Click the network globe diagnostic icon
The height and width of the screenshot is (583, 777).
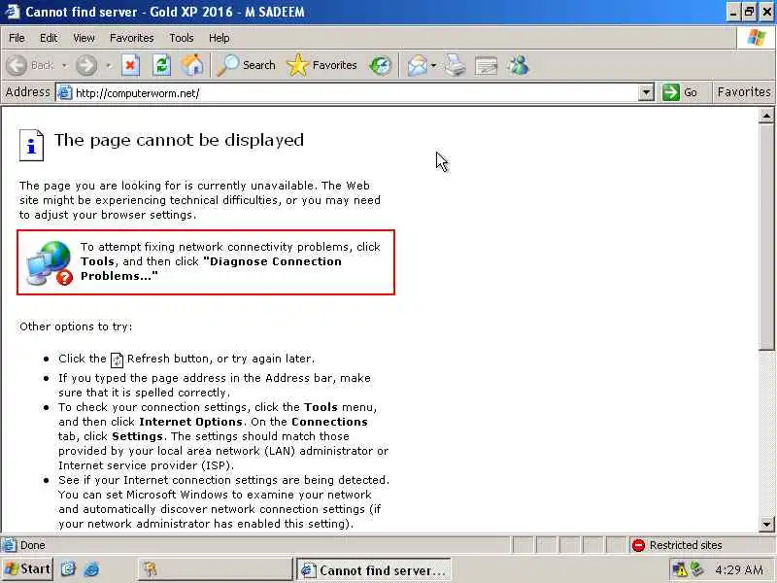50,262
